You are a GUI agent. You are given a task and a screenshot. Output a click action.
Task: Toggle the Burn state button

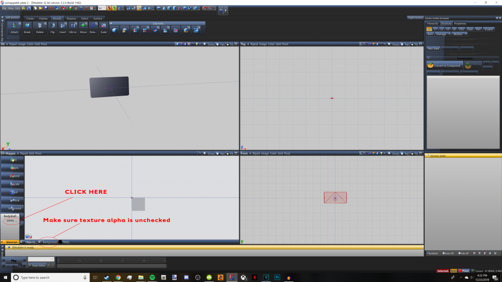(x=430, y=34)
